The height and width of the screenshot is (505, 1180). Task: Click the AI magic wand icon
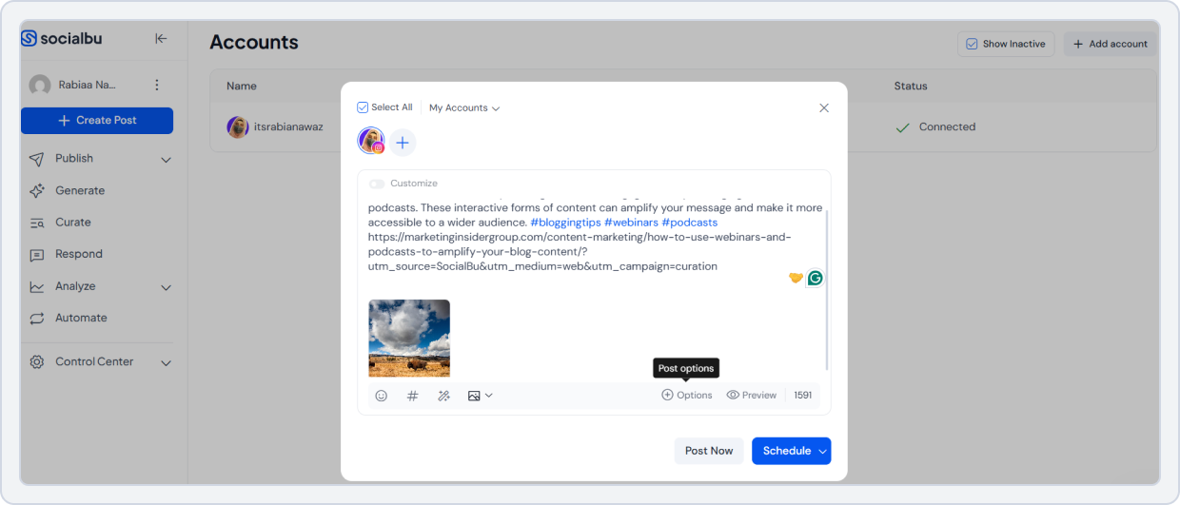(443, 396)
